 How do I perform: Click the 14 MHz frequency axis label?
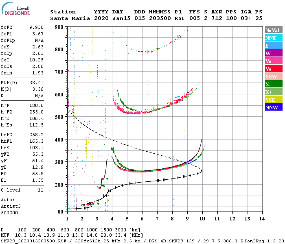tap(262, 219)
